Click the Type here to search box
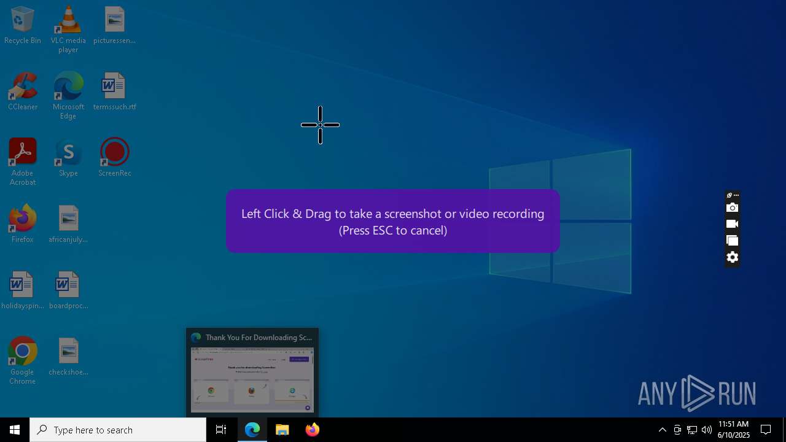The height and width of the screenshot is (442, 786). tap(118, 430)
